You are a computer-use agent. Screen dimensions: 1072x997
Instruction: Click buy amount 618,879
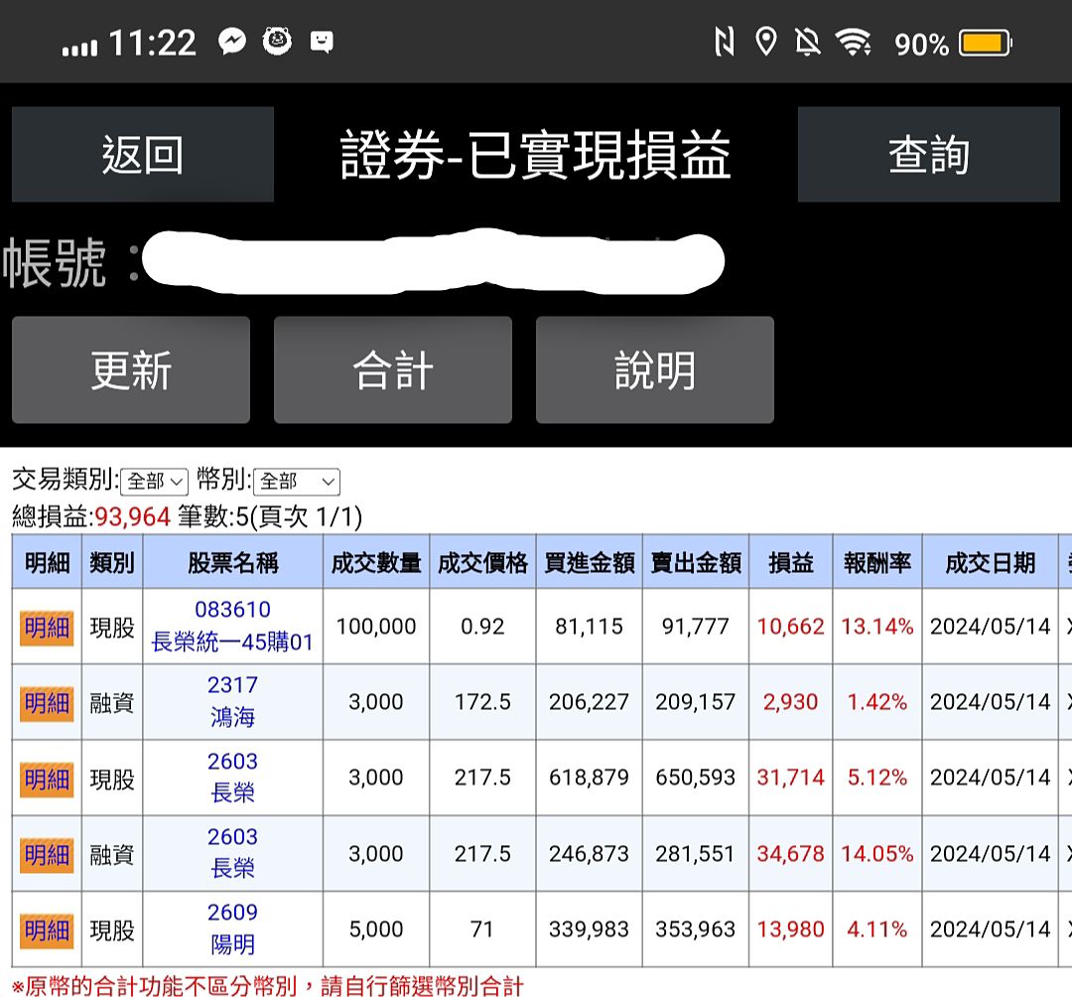point(590,778)
